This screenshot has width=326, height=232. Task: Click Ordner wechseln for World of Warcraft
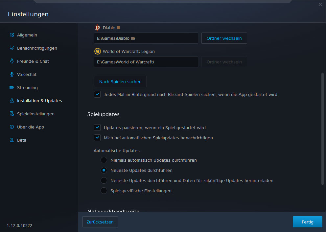pyautogui.click(x=224, y=62)
